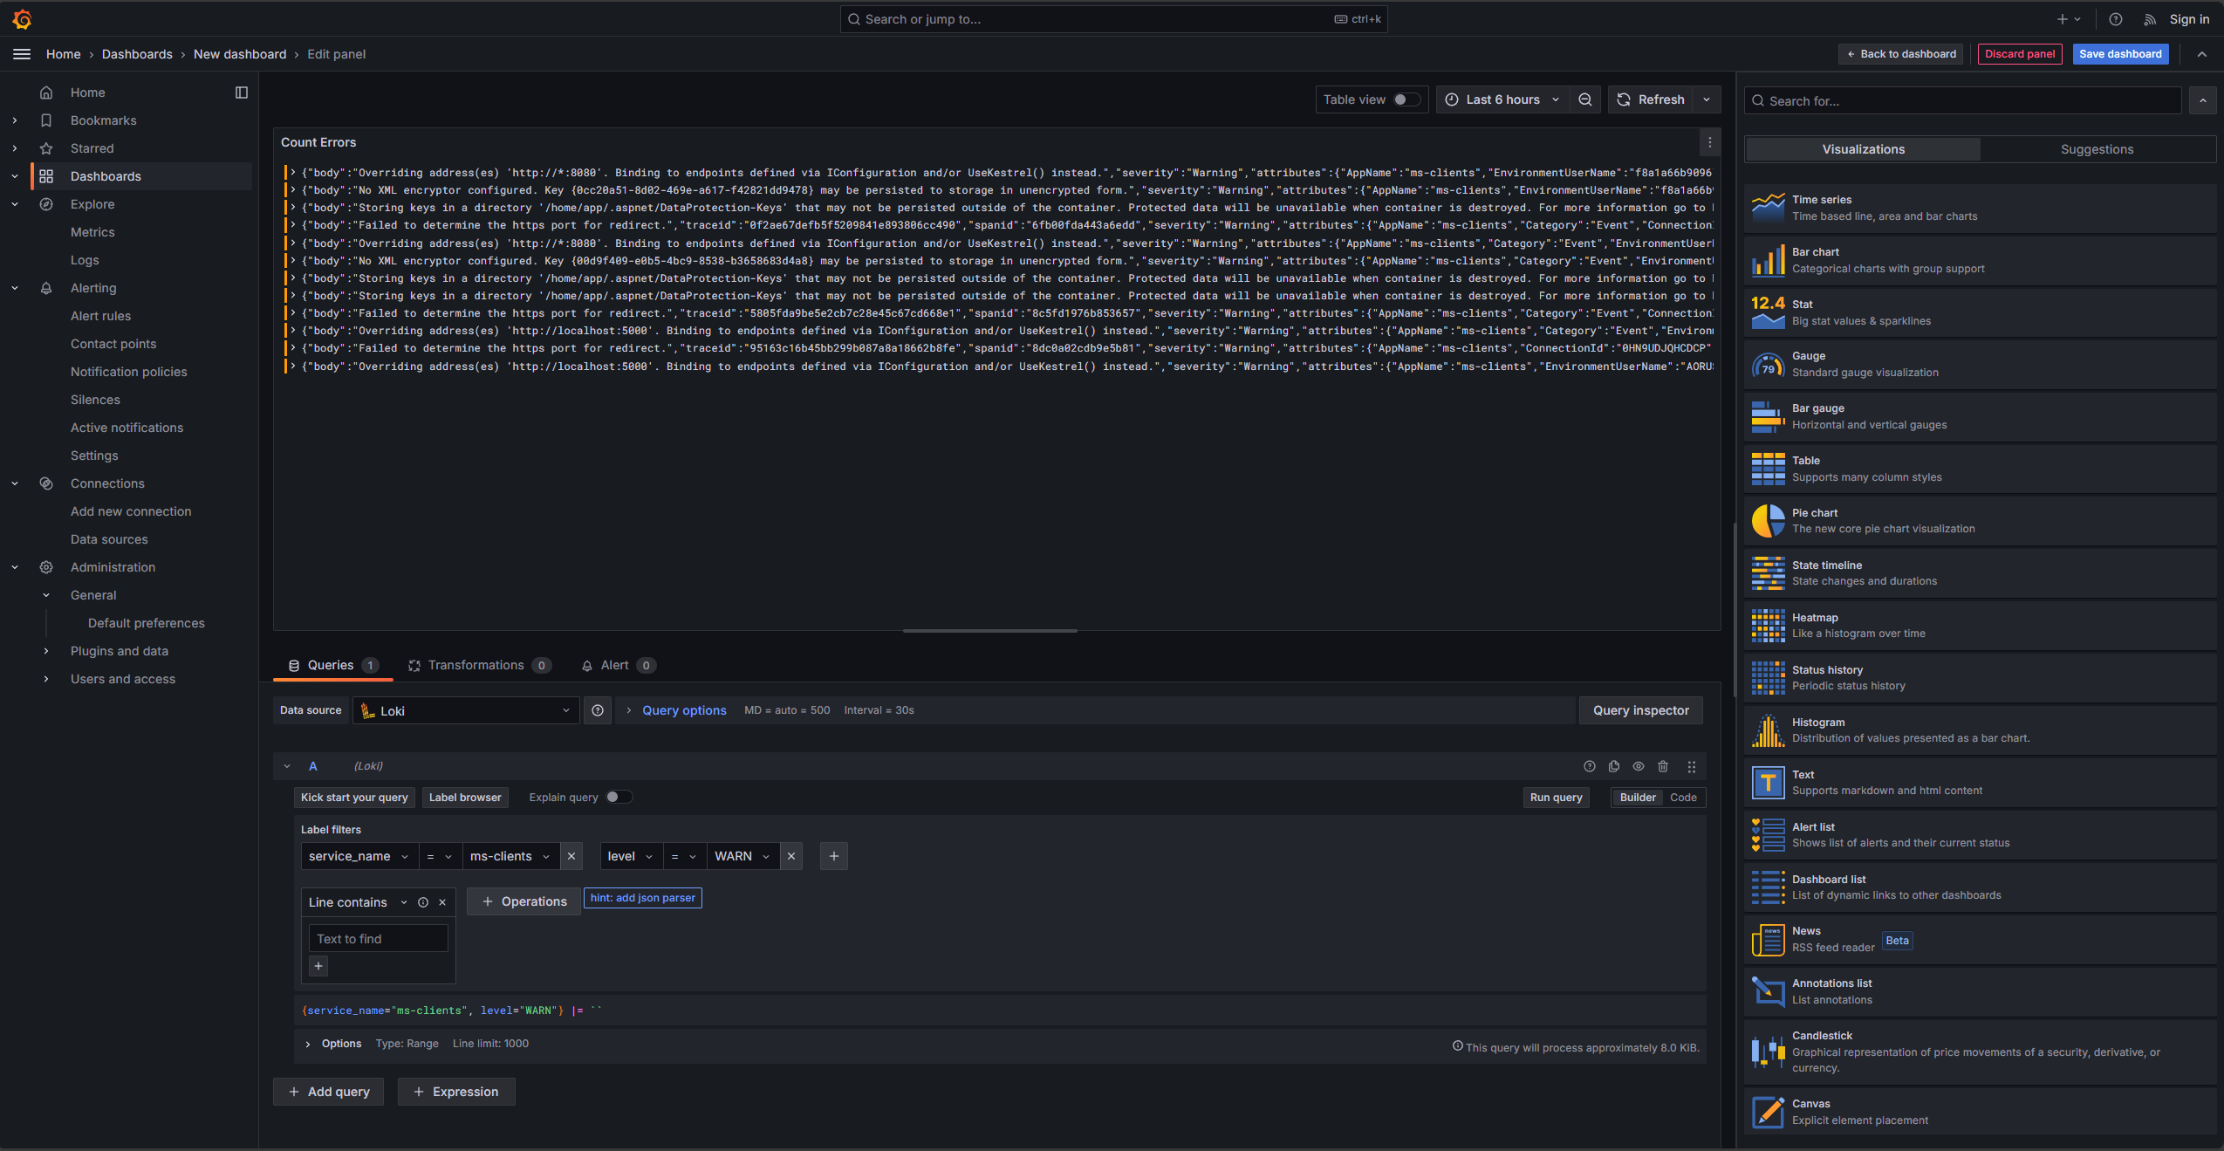
Task: Click Run query
Action: pyautogui.click(x=1557, y=798)
